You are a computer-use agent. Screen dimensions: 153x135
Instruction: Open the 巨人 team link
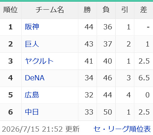pyautogui.click(x=32, y=44)
